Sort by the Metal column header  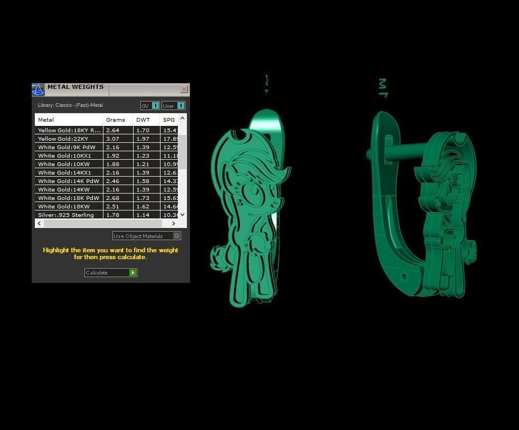69,120
